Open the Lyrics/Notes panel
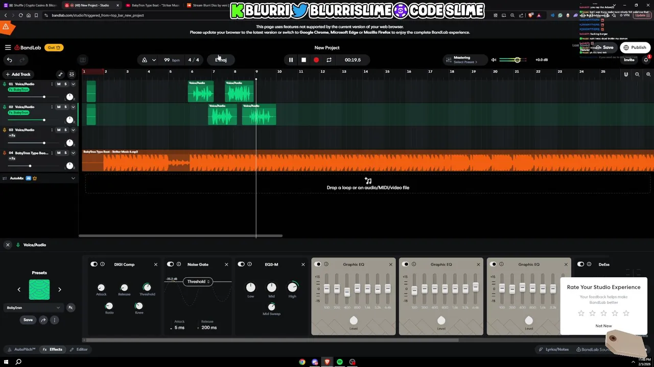The height and width of the screenshot is (367, 654). tap(554, 350)
